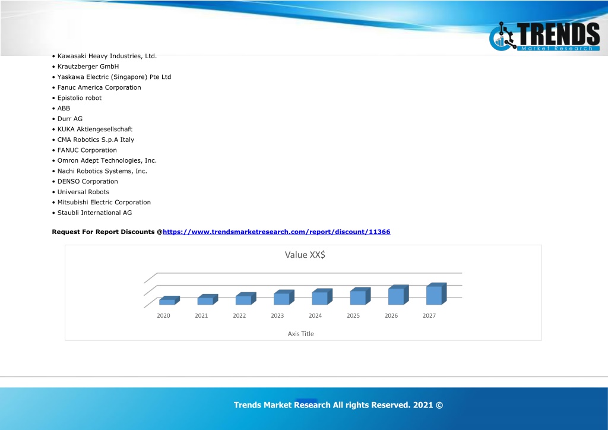Select 'Yaskawa Electric (Singapore) Pte Ltd' entry

pyautogui.click(x=114, y=77)
